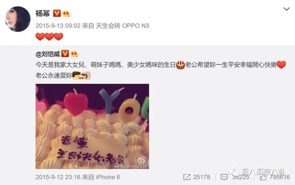Click the kissing couple emoji after 愛妳

(x=81, y=76)
